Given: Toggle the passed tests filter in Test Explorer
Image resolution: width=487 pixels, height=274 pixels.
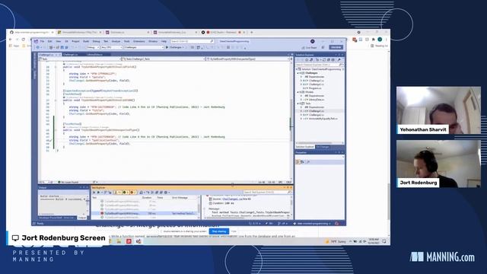Looking at the screenshot, I should click(125, 193).
